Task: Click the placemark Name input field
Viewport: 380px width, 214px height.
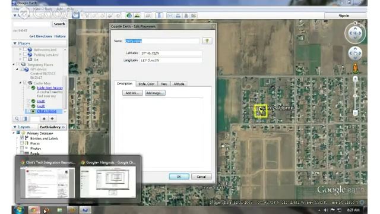Action: (x=162, y=41)
